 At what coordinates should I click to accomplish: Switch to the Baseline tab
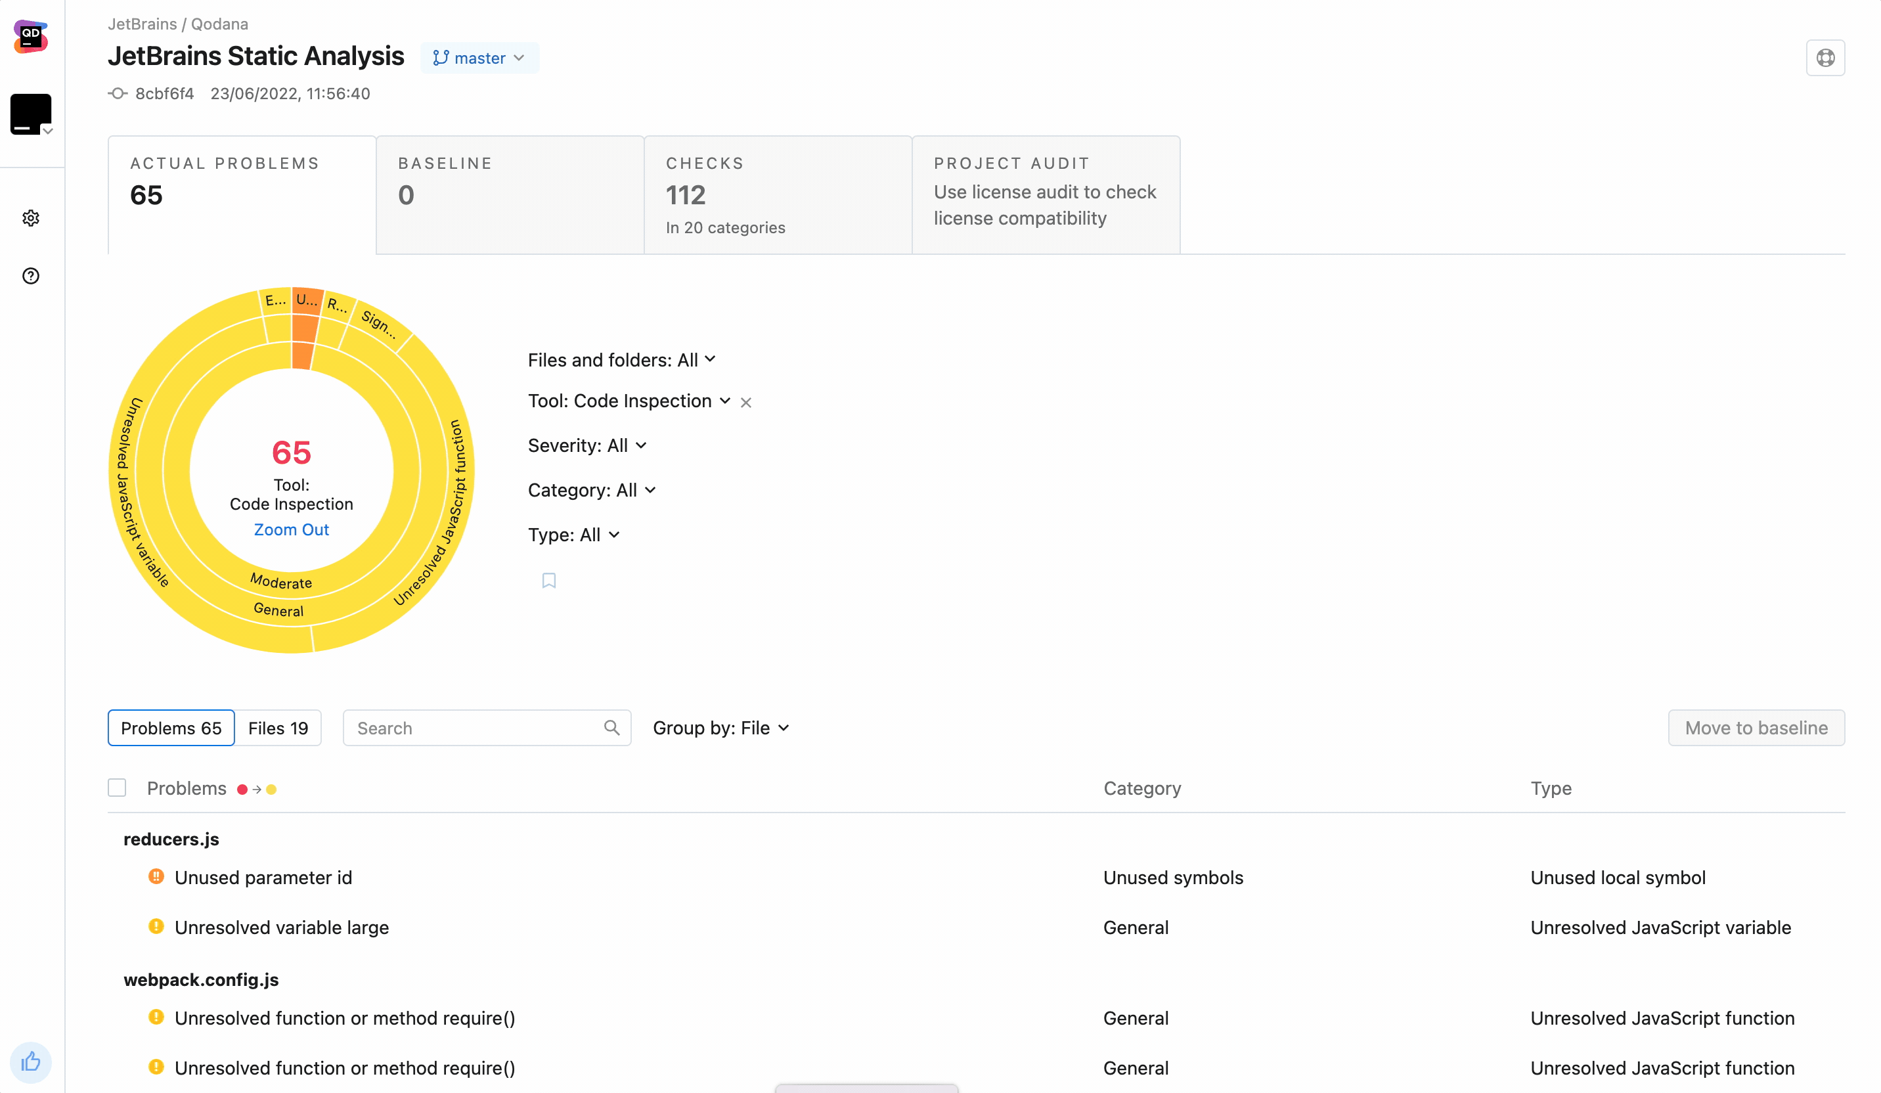pos(510,194)
